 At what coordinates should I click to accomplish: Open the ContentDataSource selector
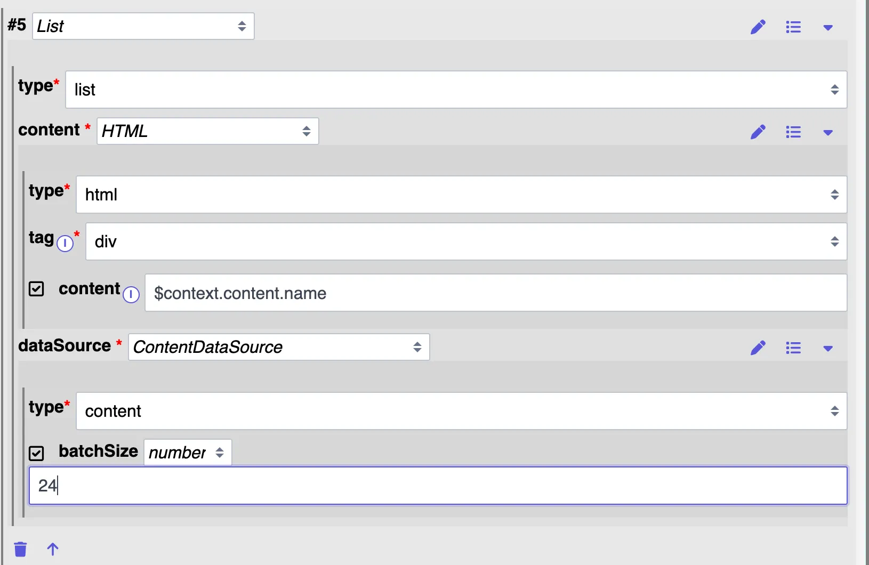[279, 347]
